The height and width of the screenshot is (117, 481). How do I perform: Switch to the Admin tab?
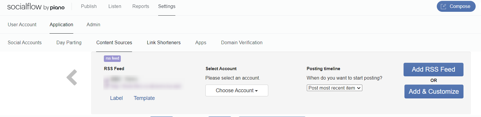tap(93, 24)
